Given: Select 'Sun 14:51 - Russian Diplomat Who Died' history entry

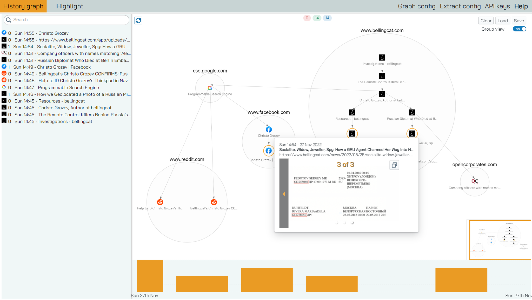Looking at the screenshot, I should coord(66,60).
